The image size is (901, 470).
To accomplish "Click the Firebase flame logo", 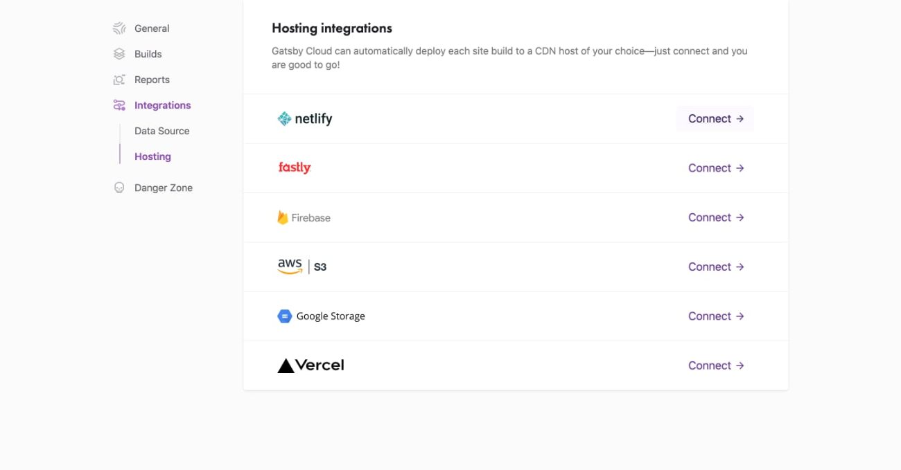I will [x=283, y=217].
